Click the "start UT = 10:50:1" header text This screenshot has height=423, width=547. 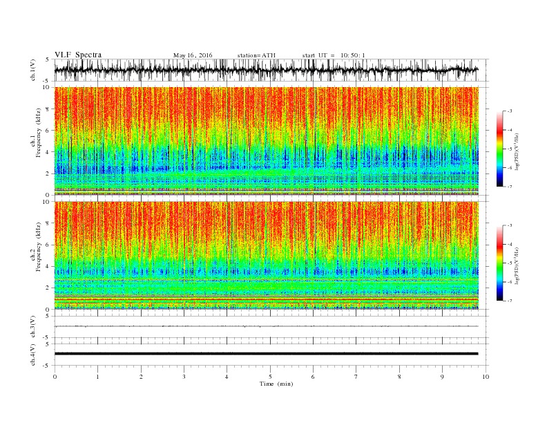pos(334,55)
